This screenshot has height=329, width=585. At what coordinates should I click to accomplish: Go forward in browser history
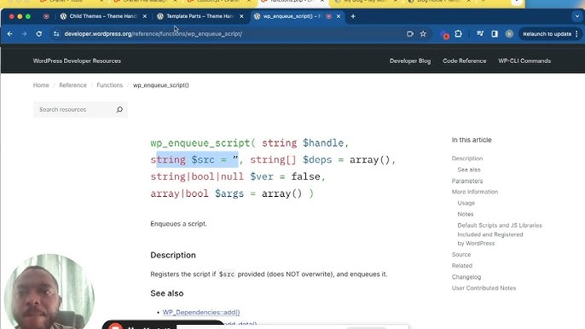24,34
